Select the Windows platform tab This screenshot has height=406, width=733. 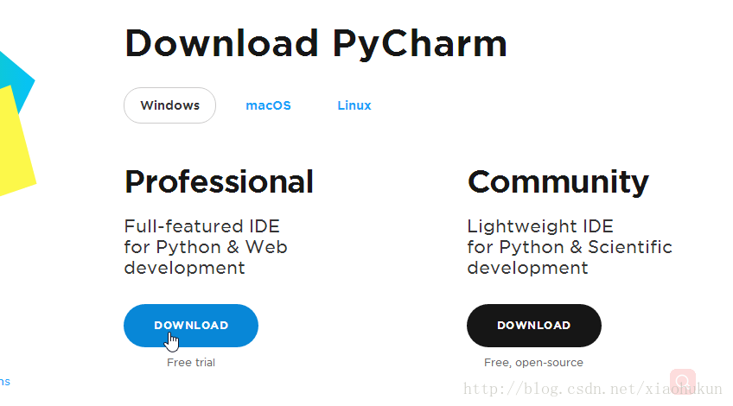[169, 105]
